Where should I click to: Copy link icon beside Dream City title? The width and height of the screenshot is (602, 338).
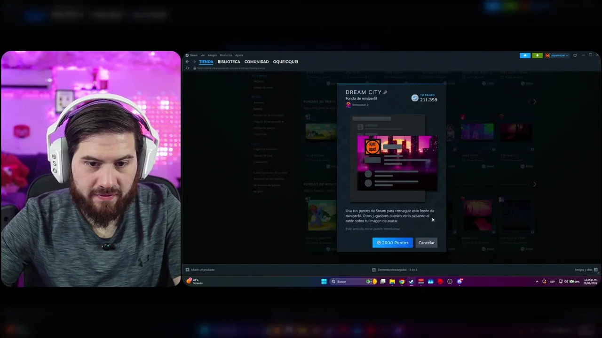tap(385, 92)
